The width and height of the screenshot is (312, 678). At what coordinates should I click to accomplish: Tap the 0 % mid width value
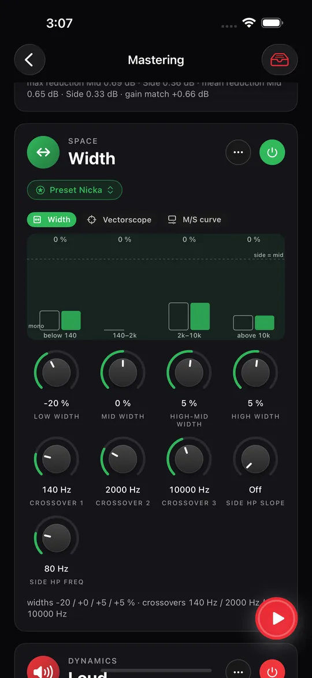[122, 403]
